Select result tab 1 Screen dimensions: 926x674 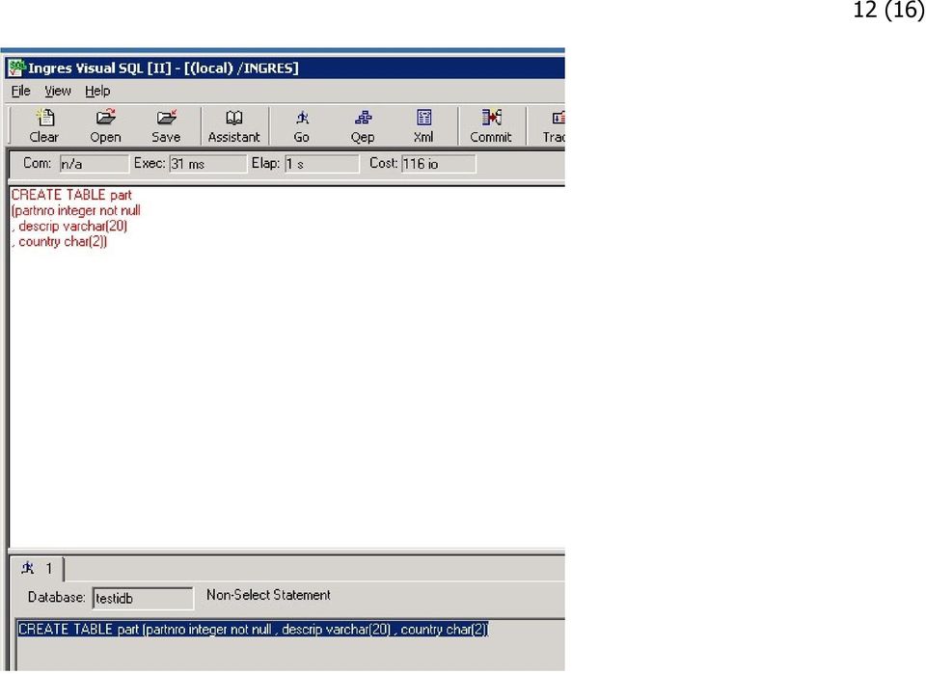coord(38,569)
